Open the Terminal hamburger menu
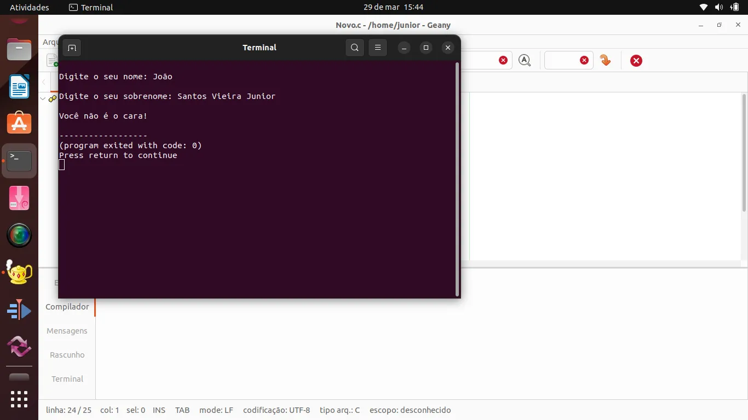Screen dimensions: 748x420 click(378, 48)
